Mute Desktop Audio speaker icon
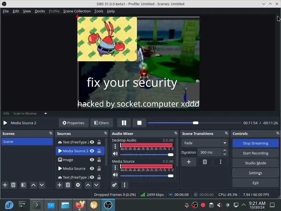Screen dimensions: 281x211 coord(115,154)
